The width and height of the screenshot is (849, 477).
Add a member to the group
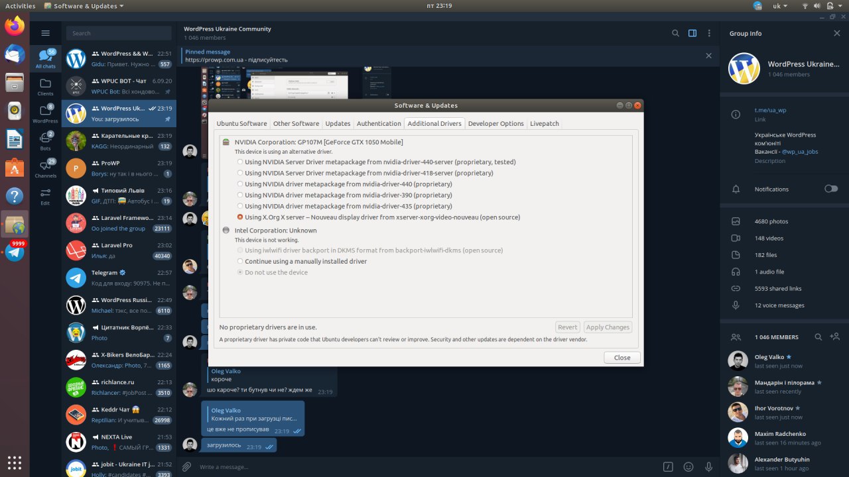[x=835, y=337]
